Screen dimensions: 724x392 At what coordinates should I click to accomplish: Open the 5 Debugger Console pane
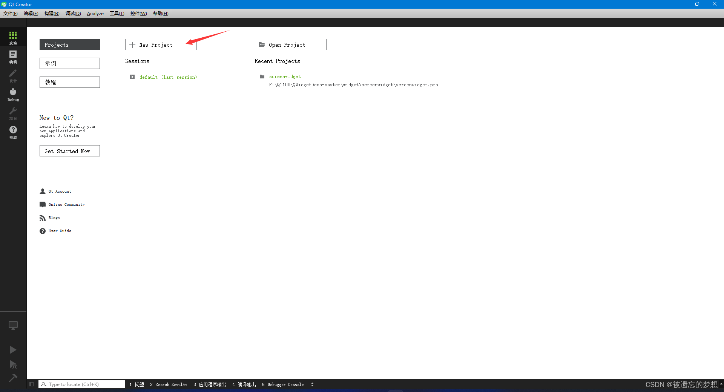tap(283, 384)
